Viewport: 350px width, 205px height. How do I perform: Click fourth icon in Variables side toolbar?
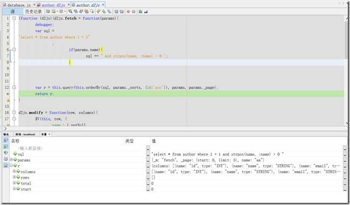click(6, 159)
